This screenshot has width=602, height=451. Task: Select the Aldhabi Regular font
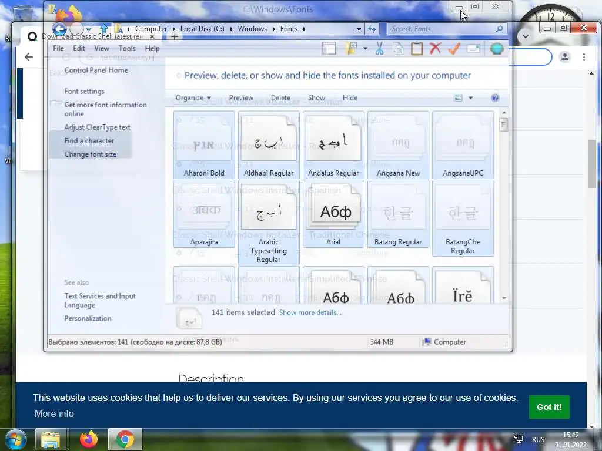pos(269,145)
